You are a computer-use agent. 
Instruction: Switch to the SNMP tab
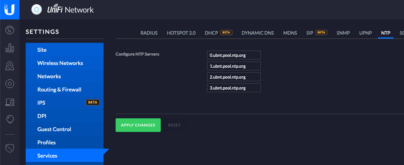[x=343, y=33]
